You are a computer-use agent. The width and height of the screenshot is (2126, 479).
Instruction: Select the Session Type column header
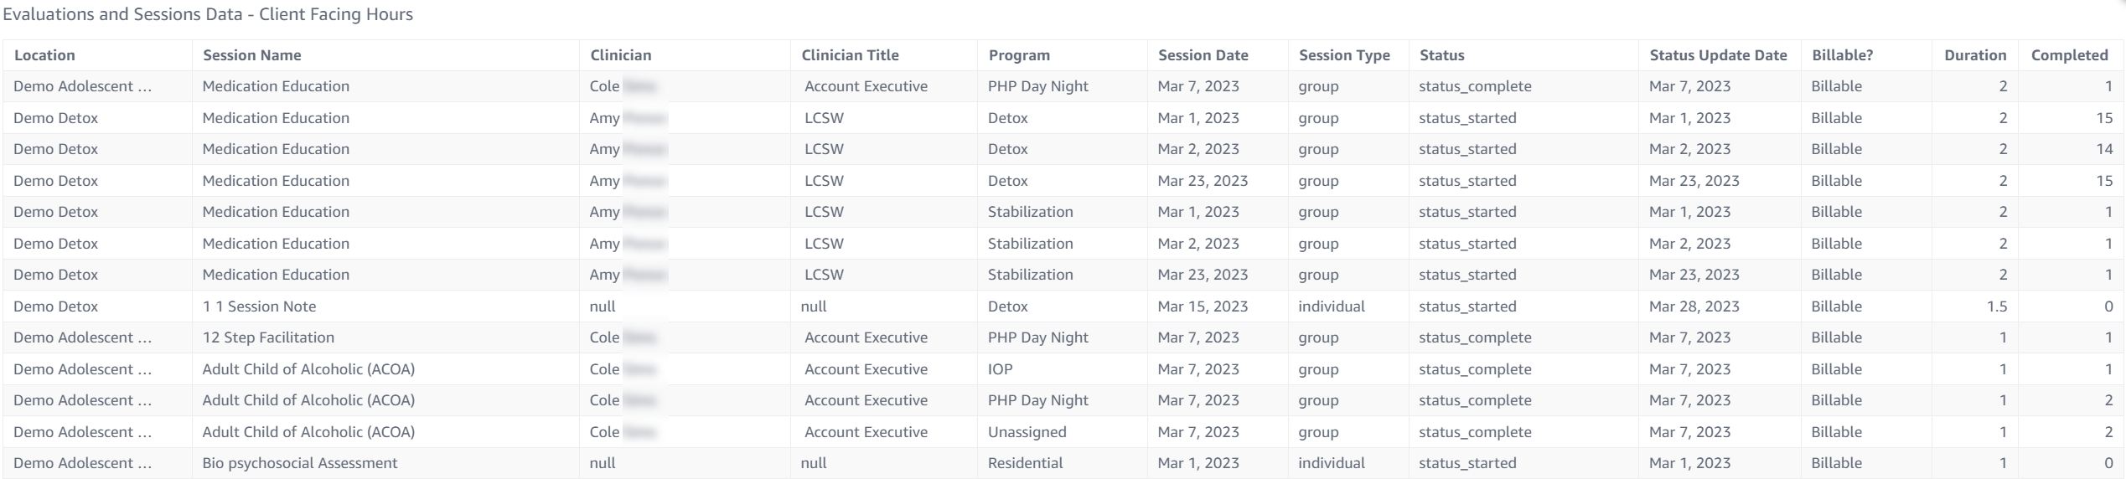pyautogui.click(x=1344, y=55)
